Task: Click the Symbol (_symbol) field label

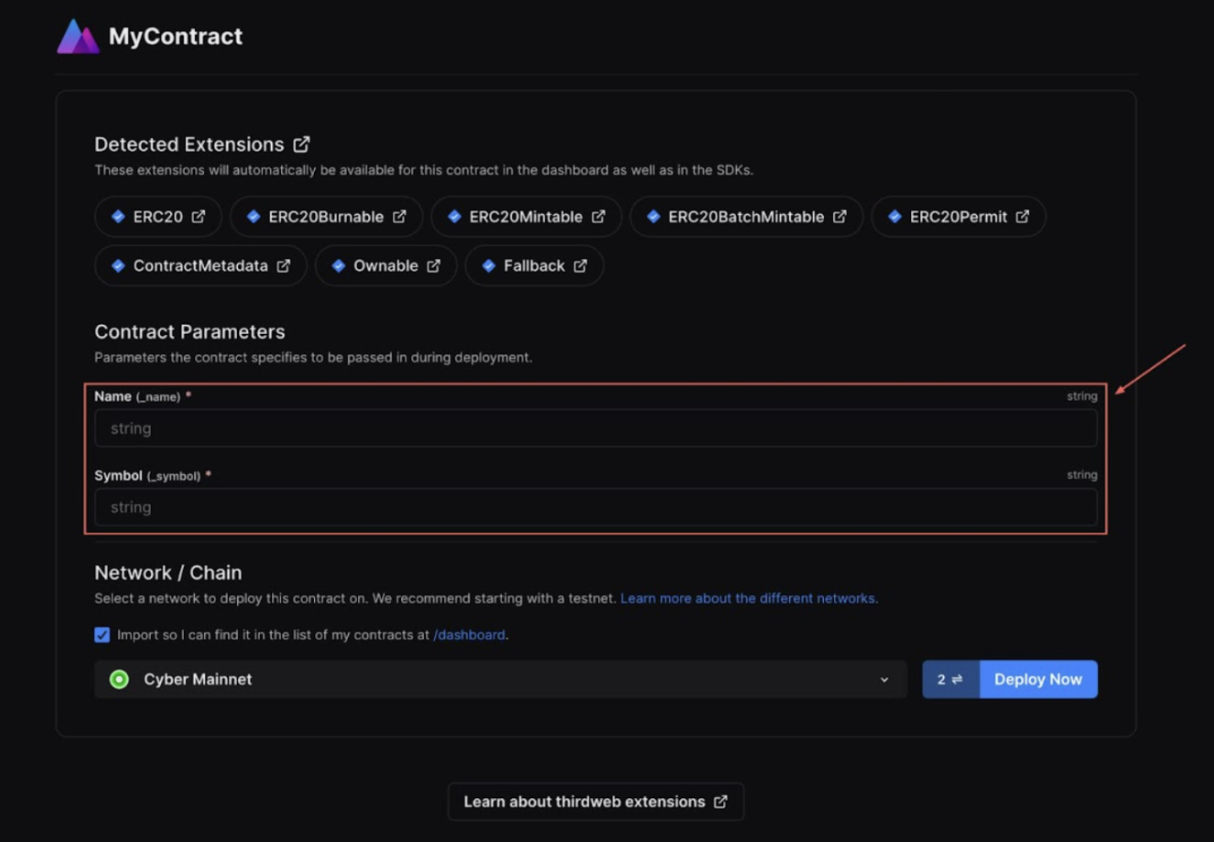Action: click(x=153, y=476)
